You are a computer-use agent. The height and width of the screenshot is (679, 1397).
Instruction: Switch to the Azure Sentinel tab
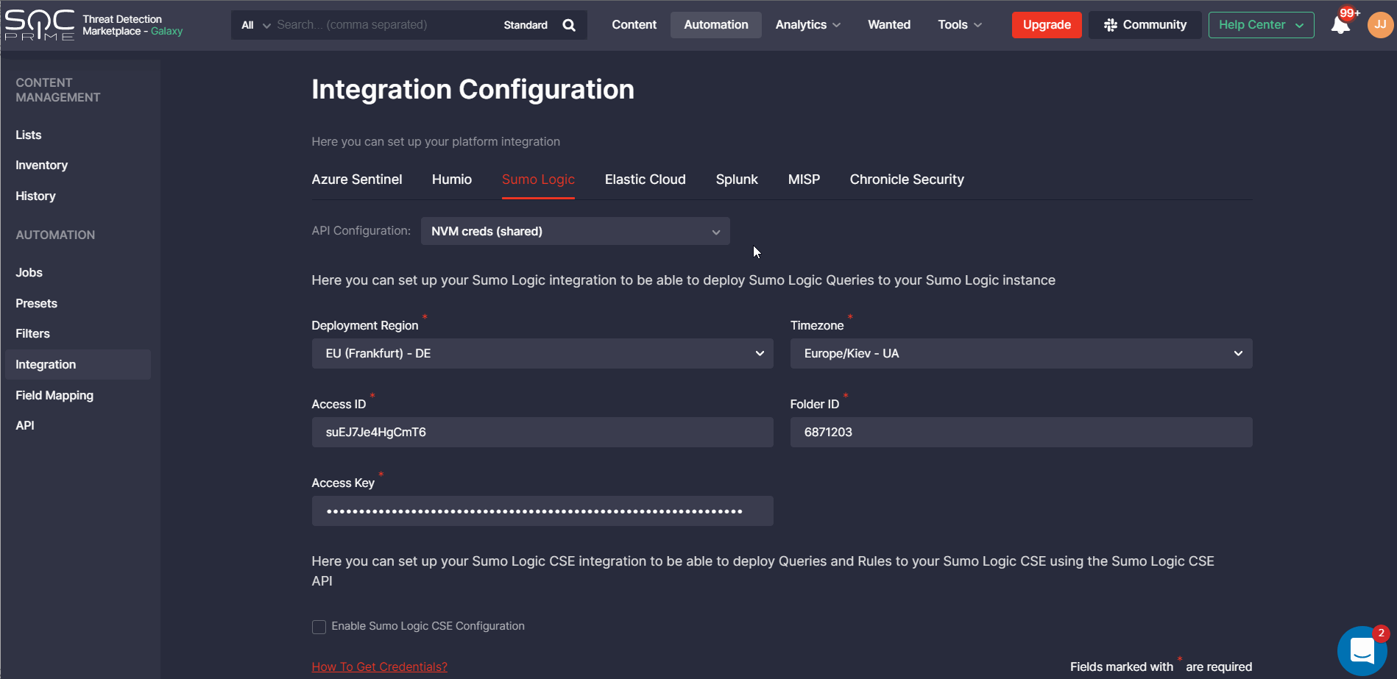[x=356, y=179]
